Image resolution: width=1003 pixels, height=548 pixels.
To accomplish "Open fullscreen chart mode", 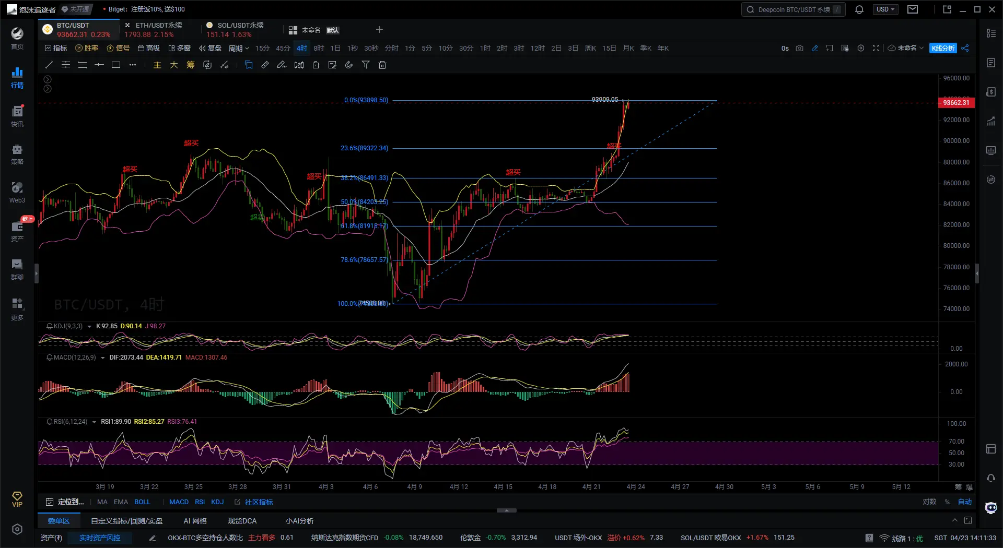I will pyautogui.click(x=876, y=49).
